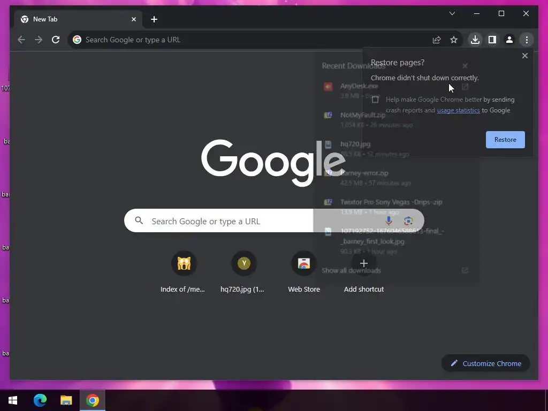This screenshot has width=548, height=411.
Task: Close the New Tab tab
Action: (133, 19)
